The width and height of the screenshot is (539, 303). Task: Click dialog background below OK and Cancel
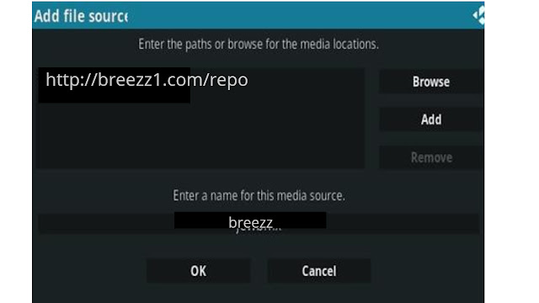pyautogui.click(x=259, y=294)
